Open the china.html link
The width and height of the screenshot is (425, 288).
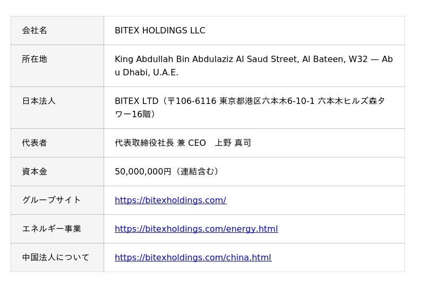tap(193, 257)
